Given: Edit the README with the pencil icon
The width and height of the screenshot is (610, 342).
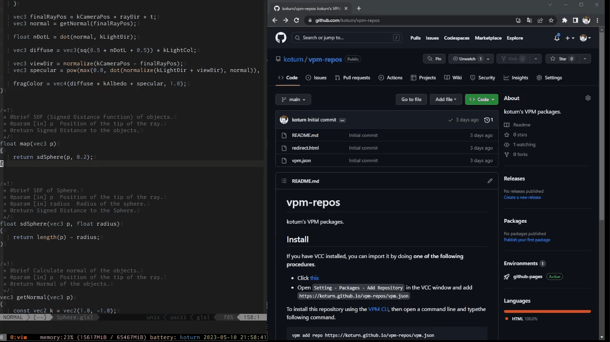Looking at the screenshot, I should tap(490, 181).
